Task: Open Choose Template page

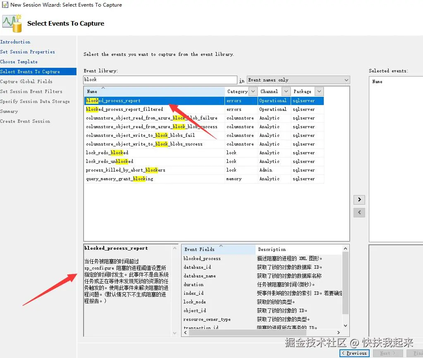Action: 19,62
